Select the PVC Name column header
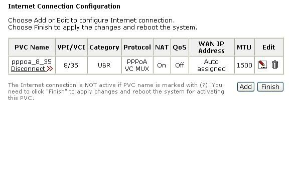295x192 pixels. (32, 47)
